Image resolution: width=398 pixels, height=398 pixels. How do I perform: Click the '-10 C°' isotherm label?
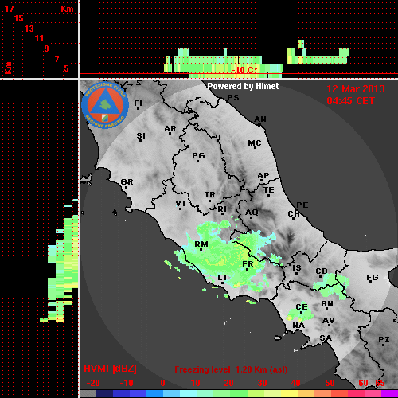244,70
